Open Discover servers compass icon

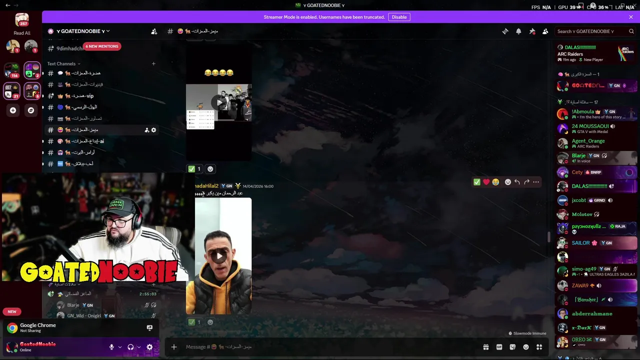(x=31, y=110)
